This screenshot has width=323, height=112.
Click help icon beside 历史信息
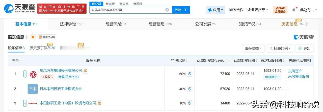(306, 24)
